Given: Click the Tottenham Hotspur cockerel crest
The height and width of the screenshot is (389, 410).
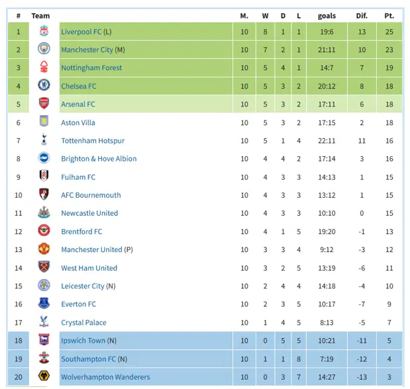Looking at the screenshot, I should pyautogui.click(x=44, y=139).
